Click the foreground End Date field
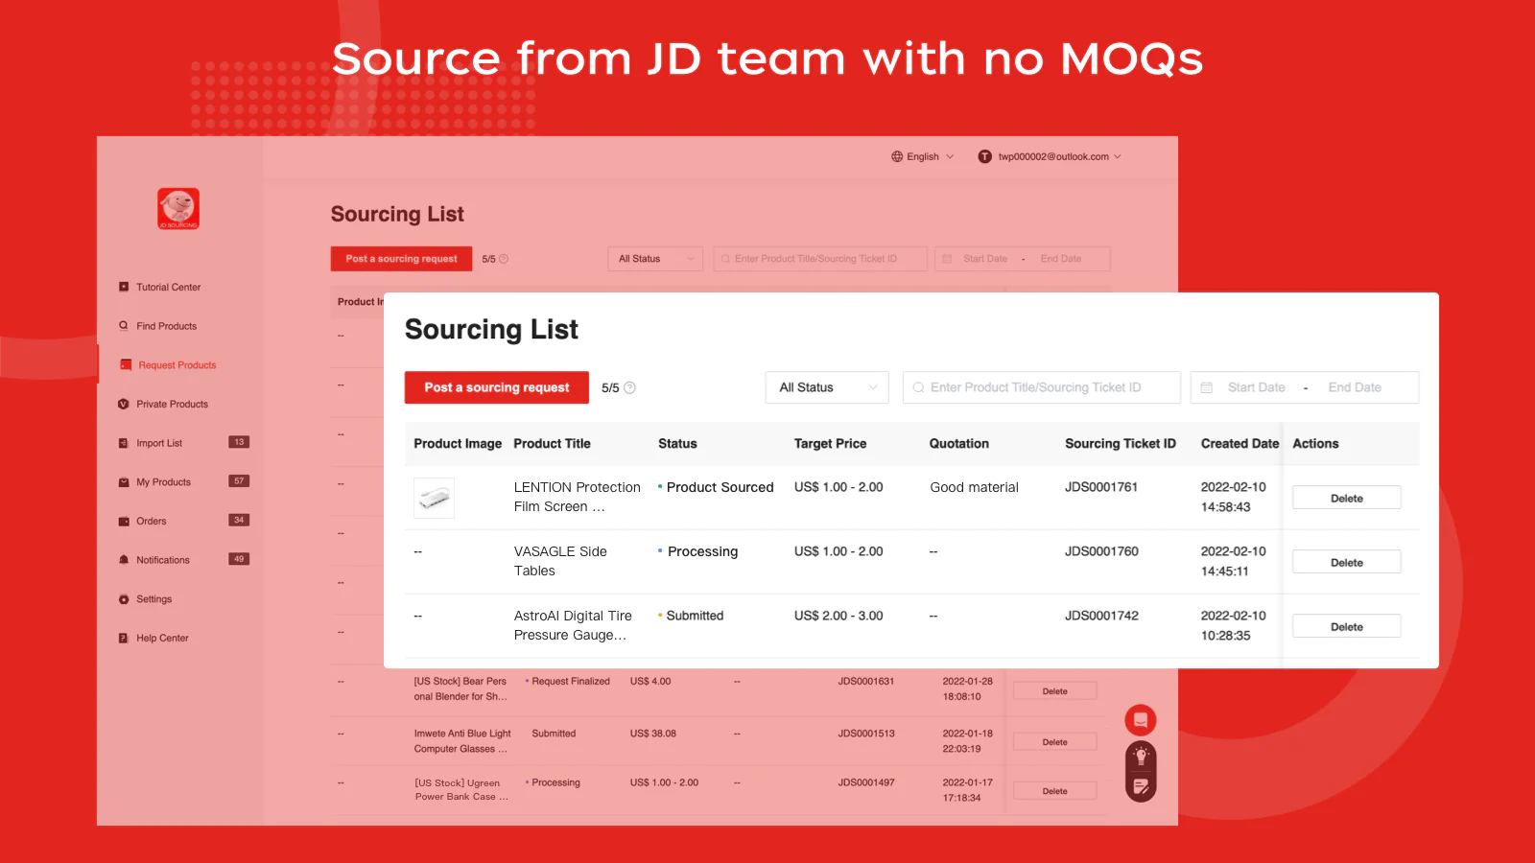This screenshot has height=863, width=1535. pyautogui.click(x=1355, y=387)
